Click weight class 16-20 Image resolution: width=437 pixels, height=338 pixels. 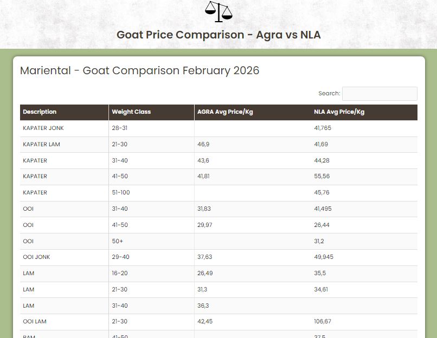click(120, 273)
